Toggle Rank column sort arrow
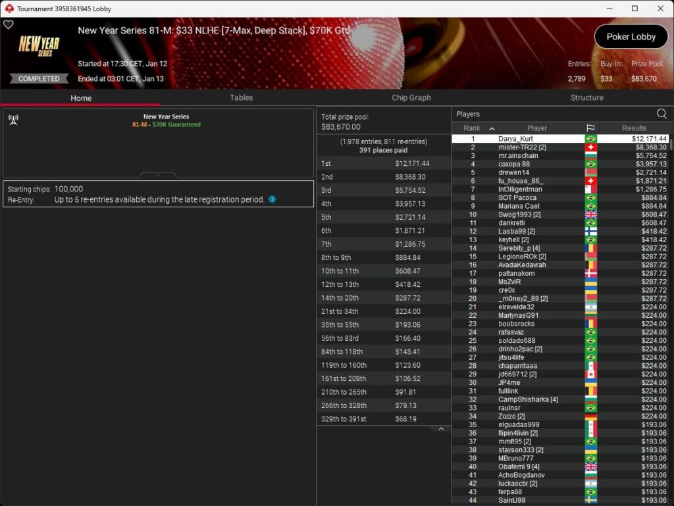The width and height of the screenshot is (674, 506). pyautogui.click(x=492, y=128)
